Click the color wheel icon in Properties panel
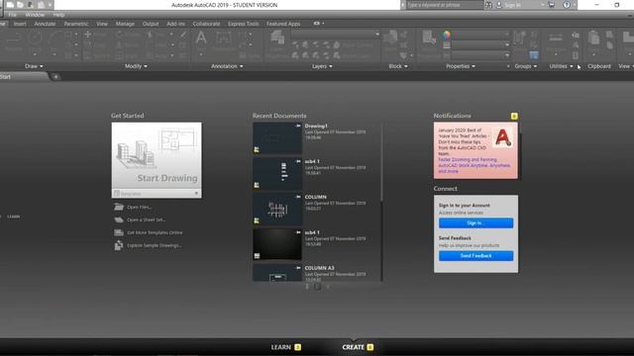Viewport: 634px width, 356px height. coord(447,36)
